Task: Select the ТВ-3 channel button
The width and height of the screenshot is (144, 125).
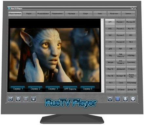Action: click(x=111, y=83)
